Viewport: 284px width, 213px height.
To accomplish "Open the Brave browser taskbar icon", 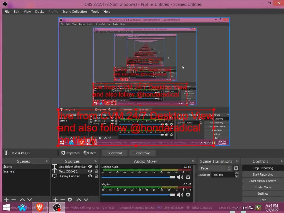I will [x=39, y=207].
